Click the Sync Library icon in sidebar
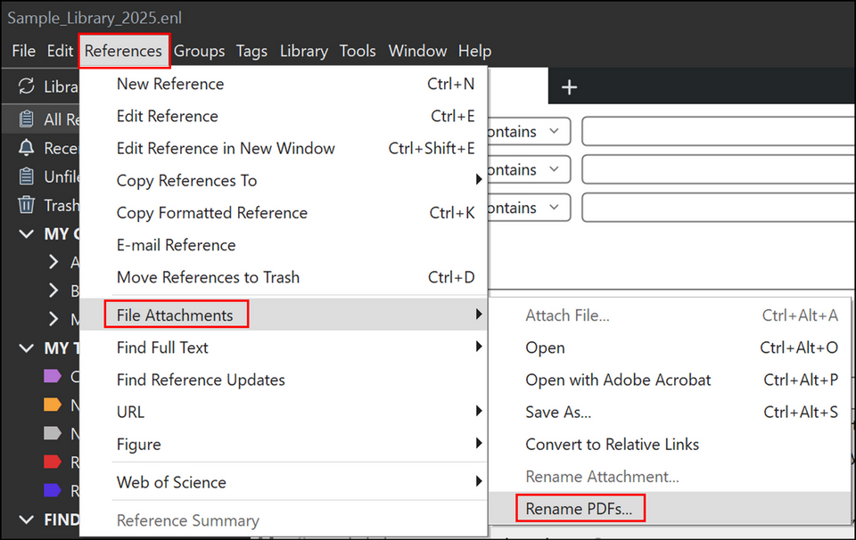 pyautogui.click(x=27, y=86)
